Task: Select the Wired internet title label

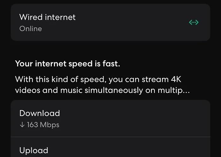Action: [47, 17]
